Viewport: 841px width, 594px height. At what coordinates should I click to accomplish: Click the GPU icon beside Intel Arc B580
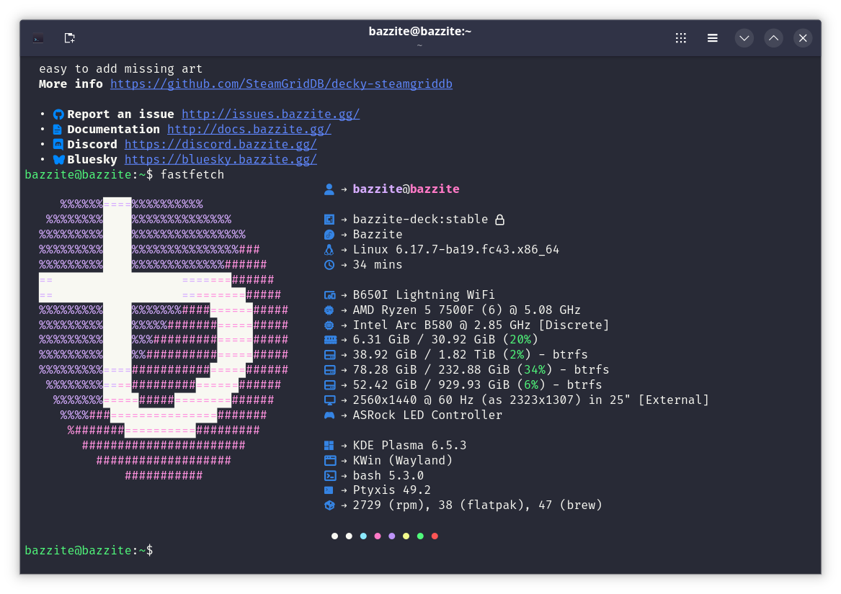(329, 325)
